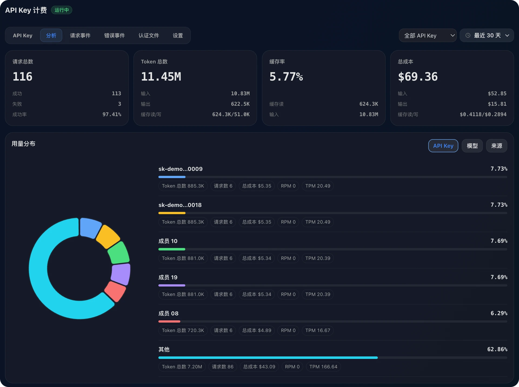
Task: Click the cyan 其他 usage progress bar
Action: (268, 358)
